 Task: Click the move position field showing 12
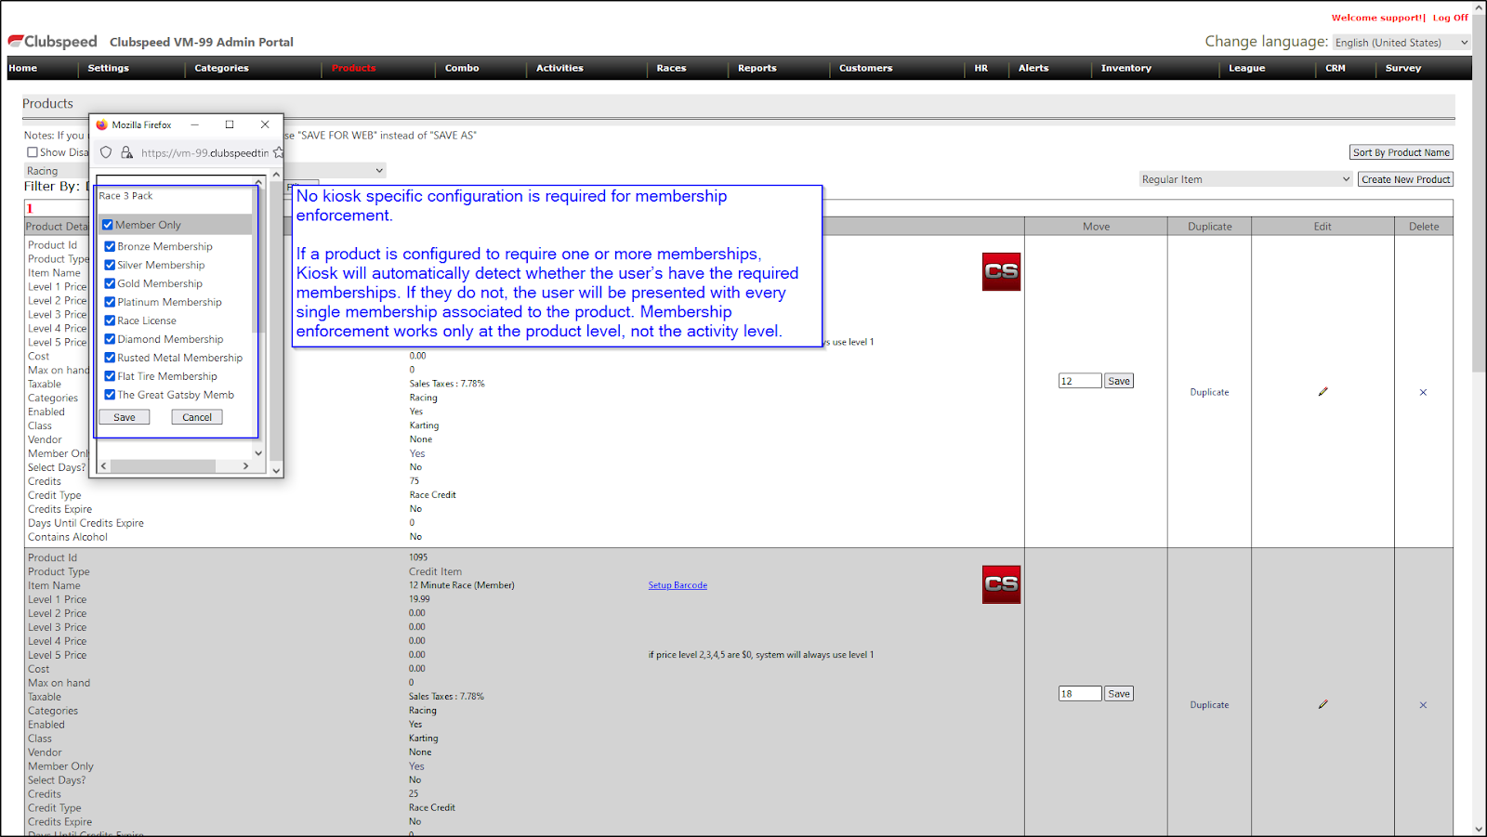(x=1080, y=381)
